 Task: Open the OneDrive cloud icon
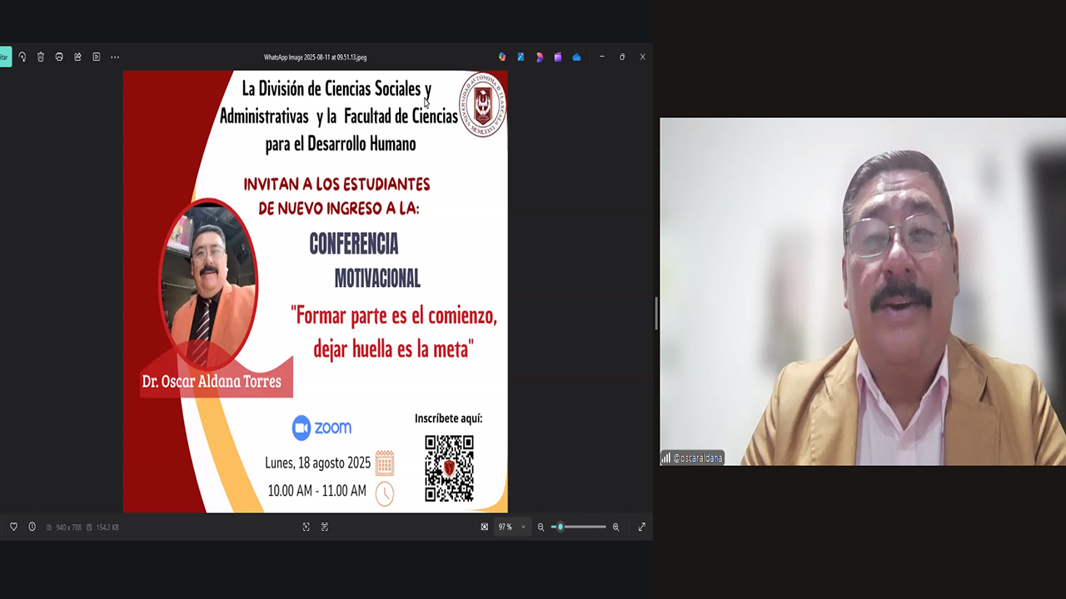(x=576, y=57)
